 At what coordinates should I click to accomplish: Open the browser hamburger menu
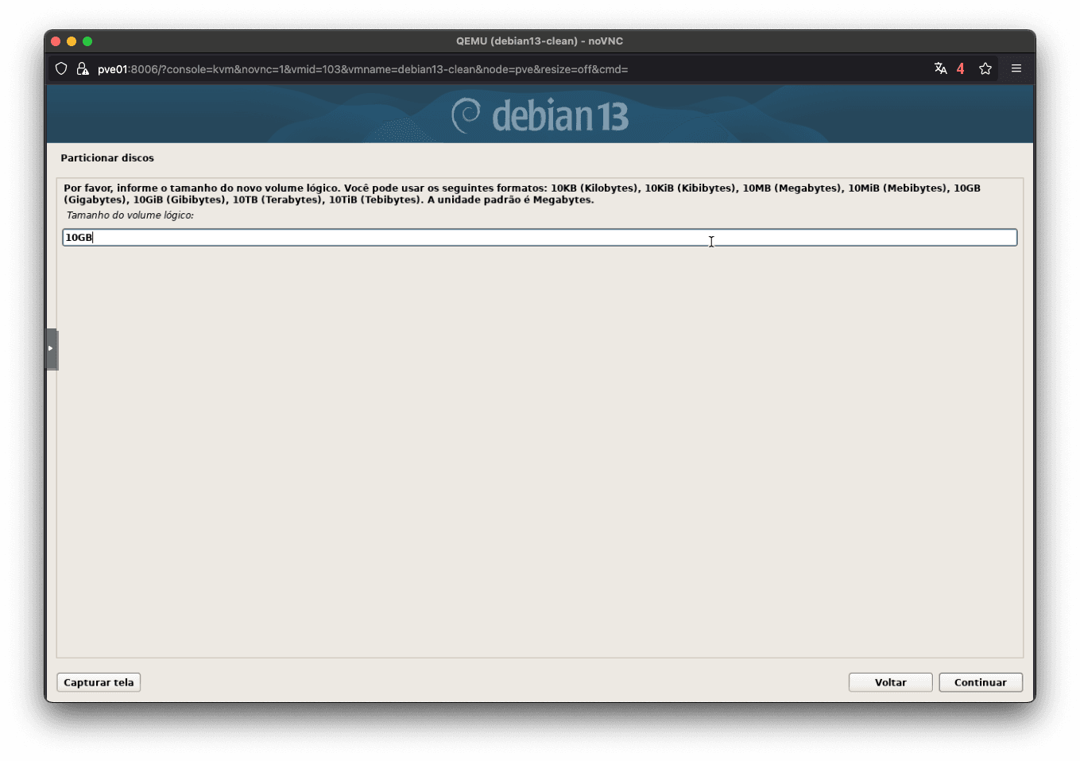coord(1016,68)
